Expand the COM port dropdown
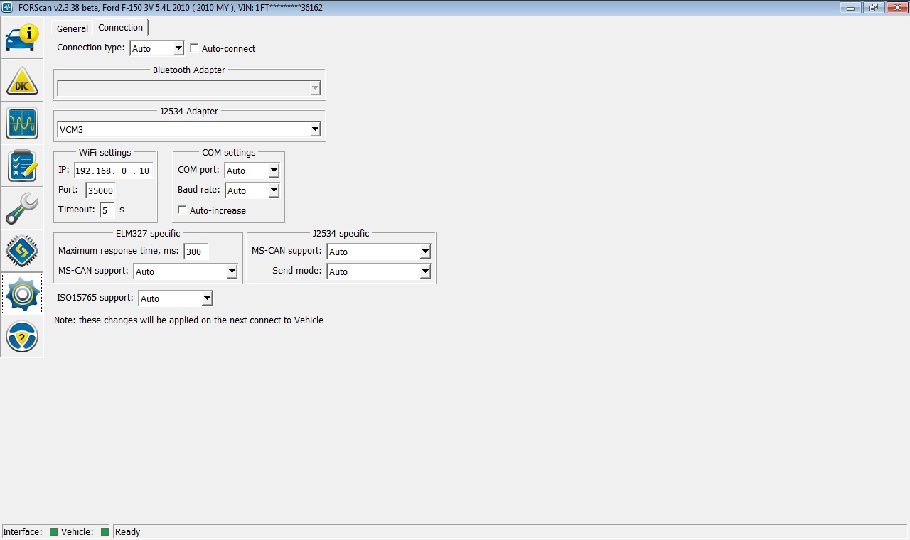This screenshot has width=910, height=540. pyautogui.click(x=252, y=171)
